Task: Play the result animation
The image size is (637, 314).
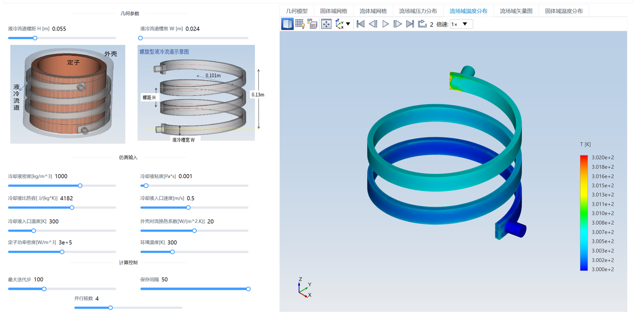Action: (385, 24)
